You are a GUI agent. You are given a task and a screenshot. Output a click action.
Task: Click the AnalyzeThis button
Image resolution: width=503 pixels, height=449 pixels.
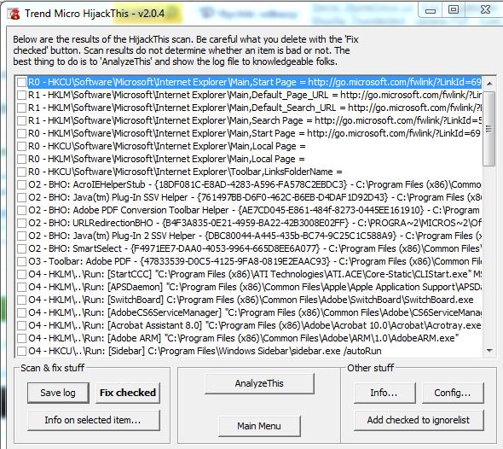pyautogui.click(x=259, y=383)
